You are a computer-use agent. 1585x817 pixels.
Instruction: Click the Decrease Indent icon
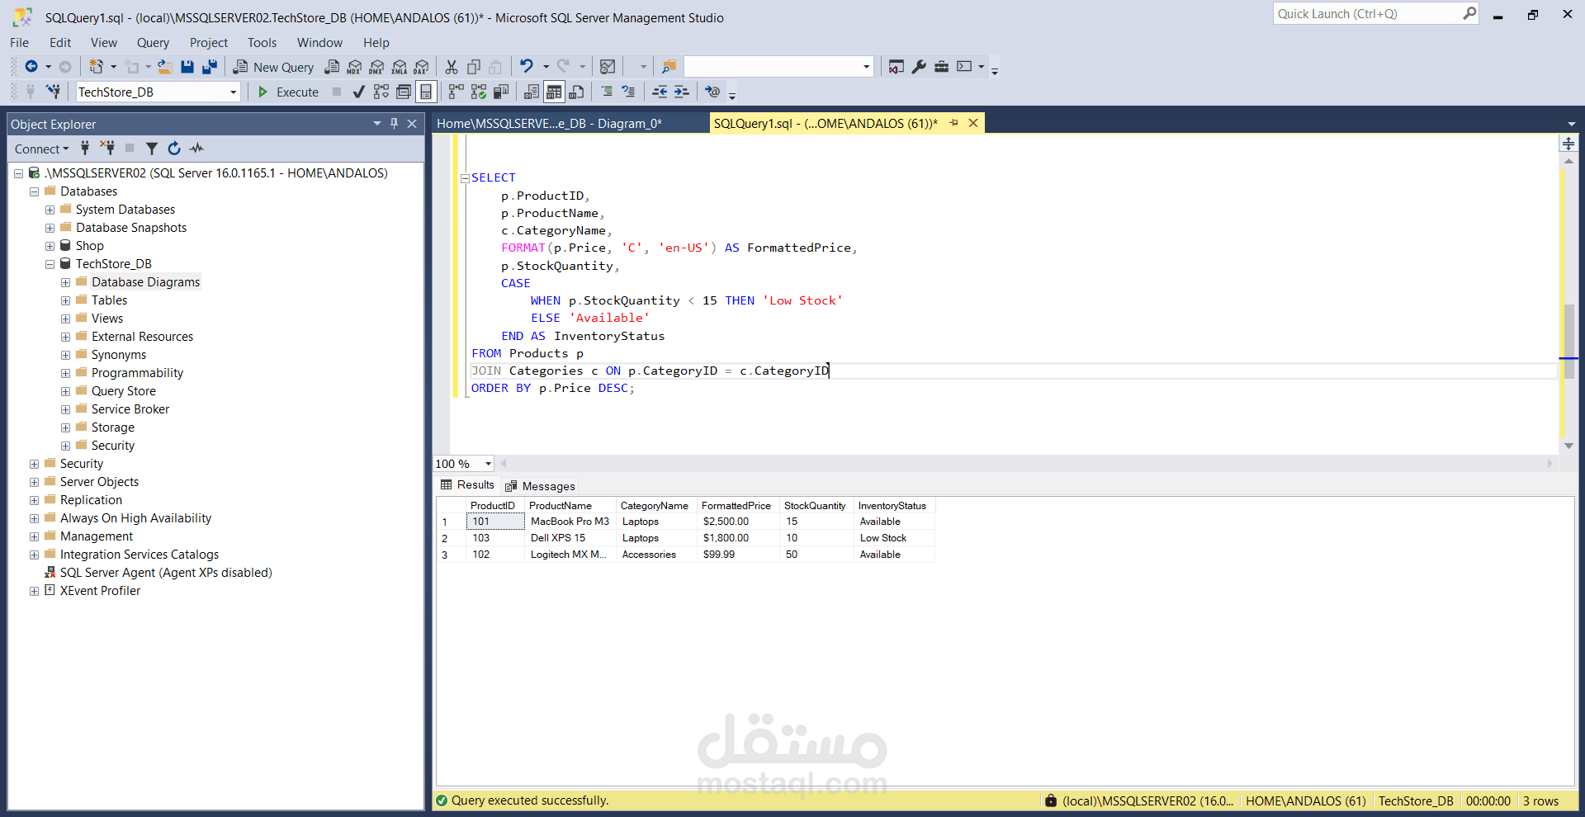coord(660,92)
